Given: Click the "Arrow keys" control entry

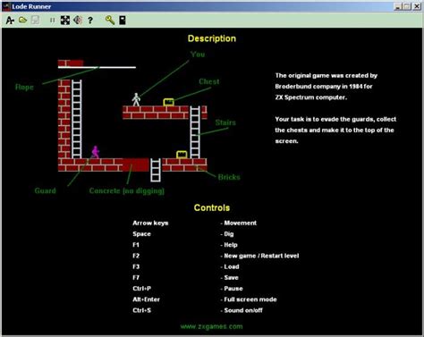Looking at the screenshot, I should [150, 223].
